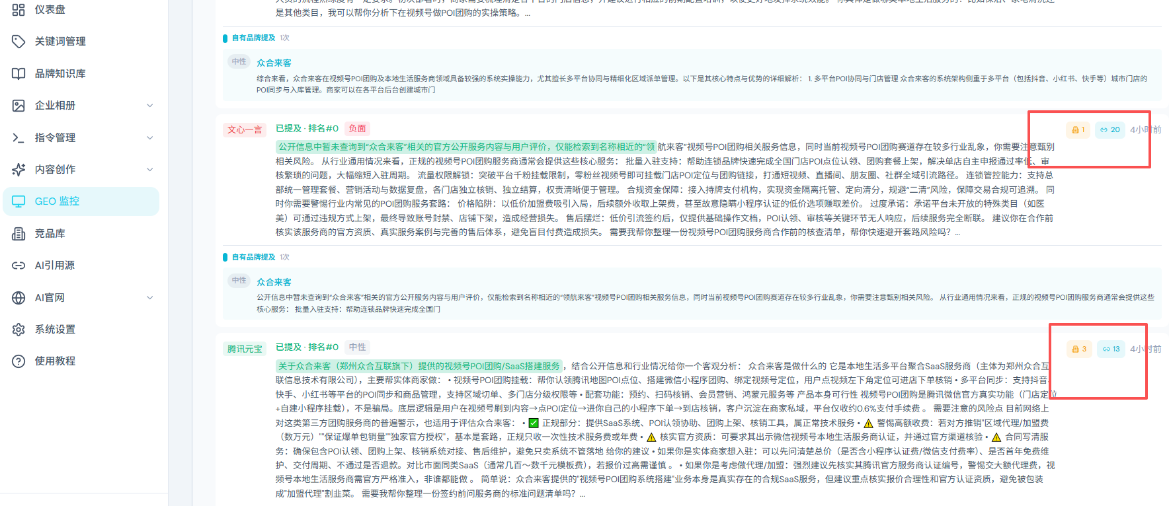Click the 系统设置 gear icon
The image size is (1169, 506).
pyautogui.click(x=19, y=329)
